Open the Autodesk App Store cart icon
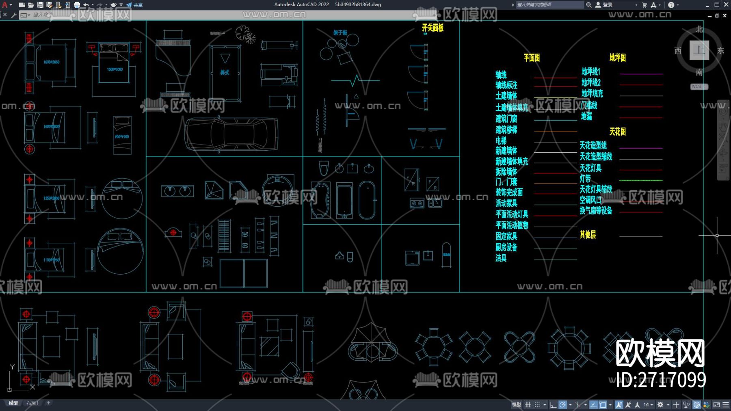 coord(644,5)
